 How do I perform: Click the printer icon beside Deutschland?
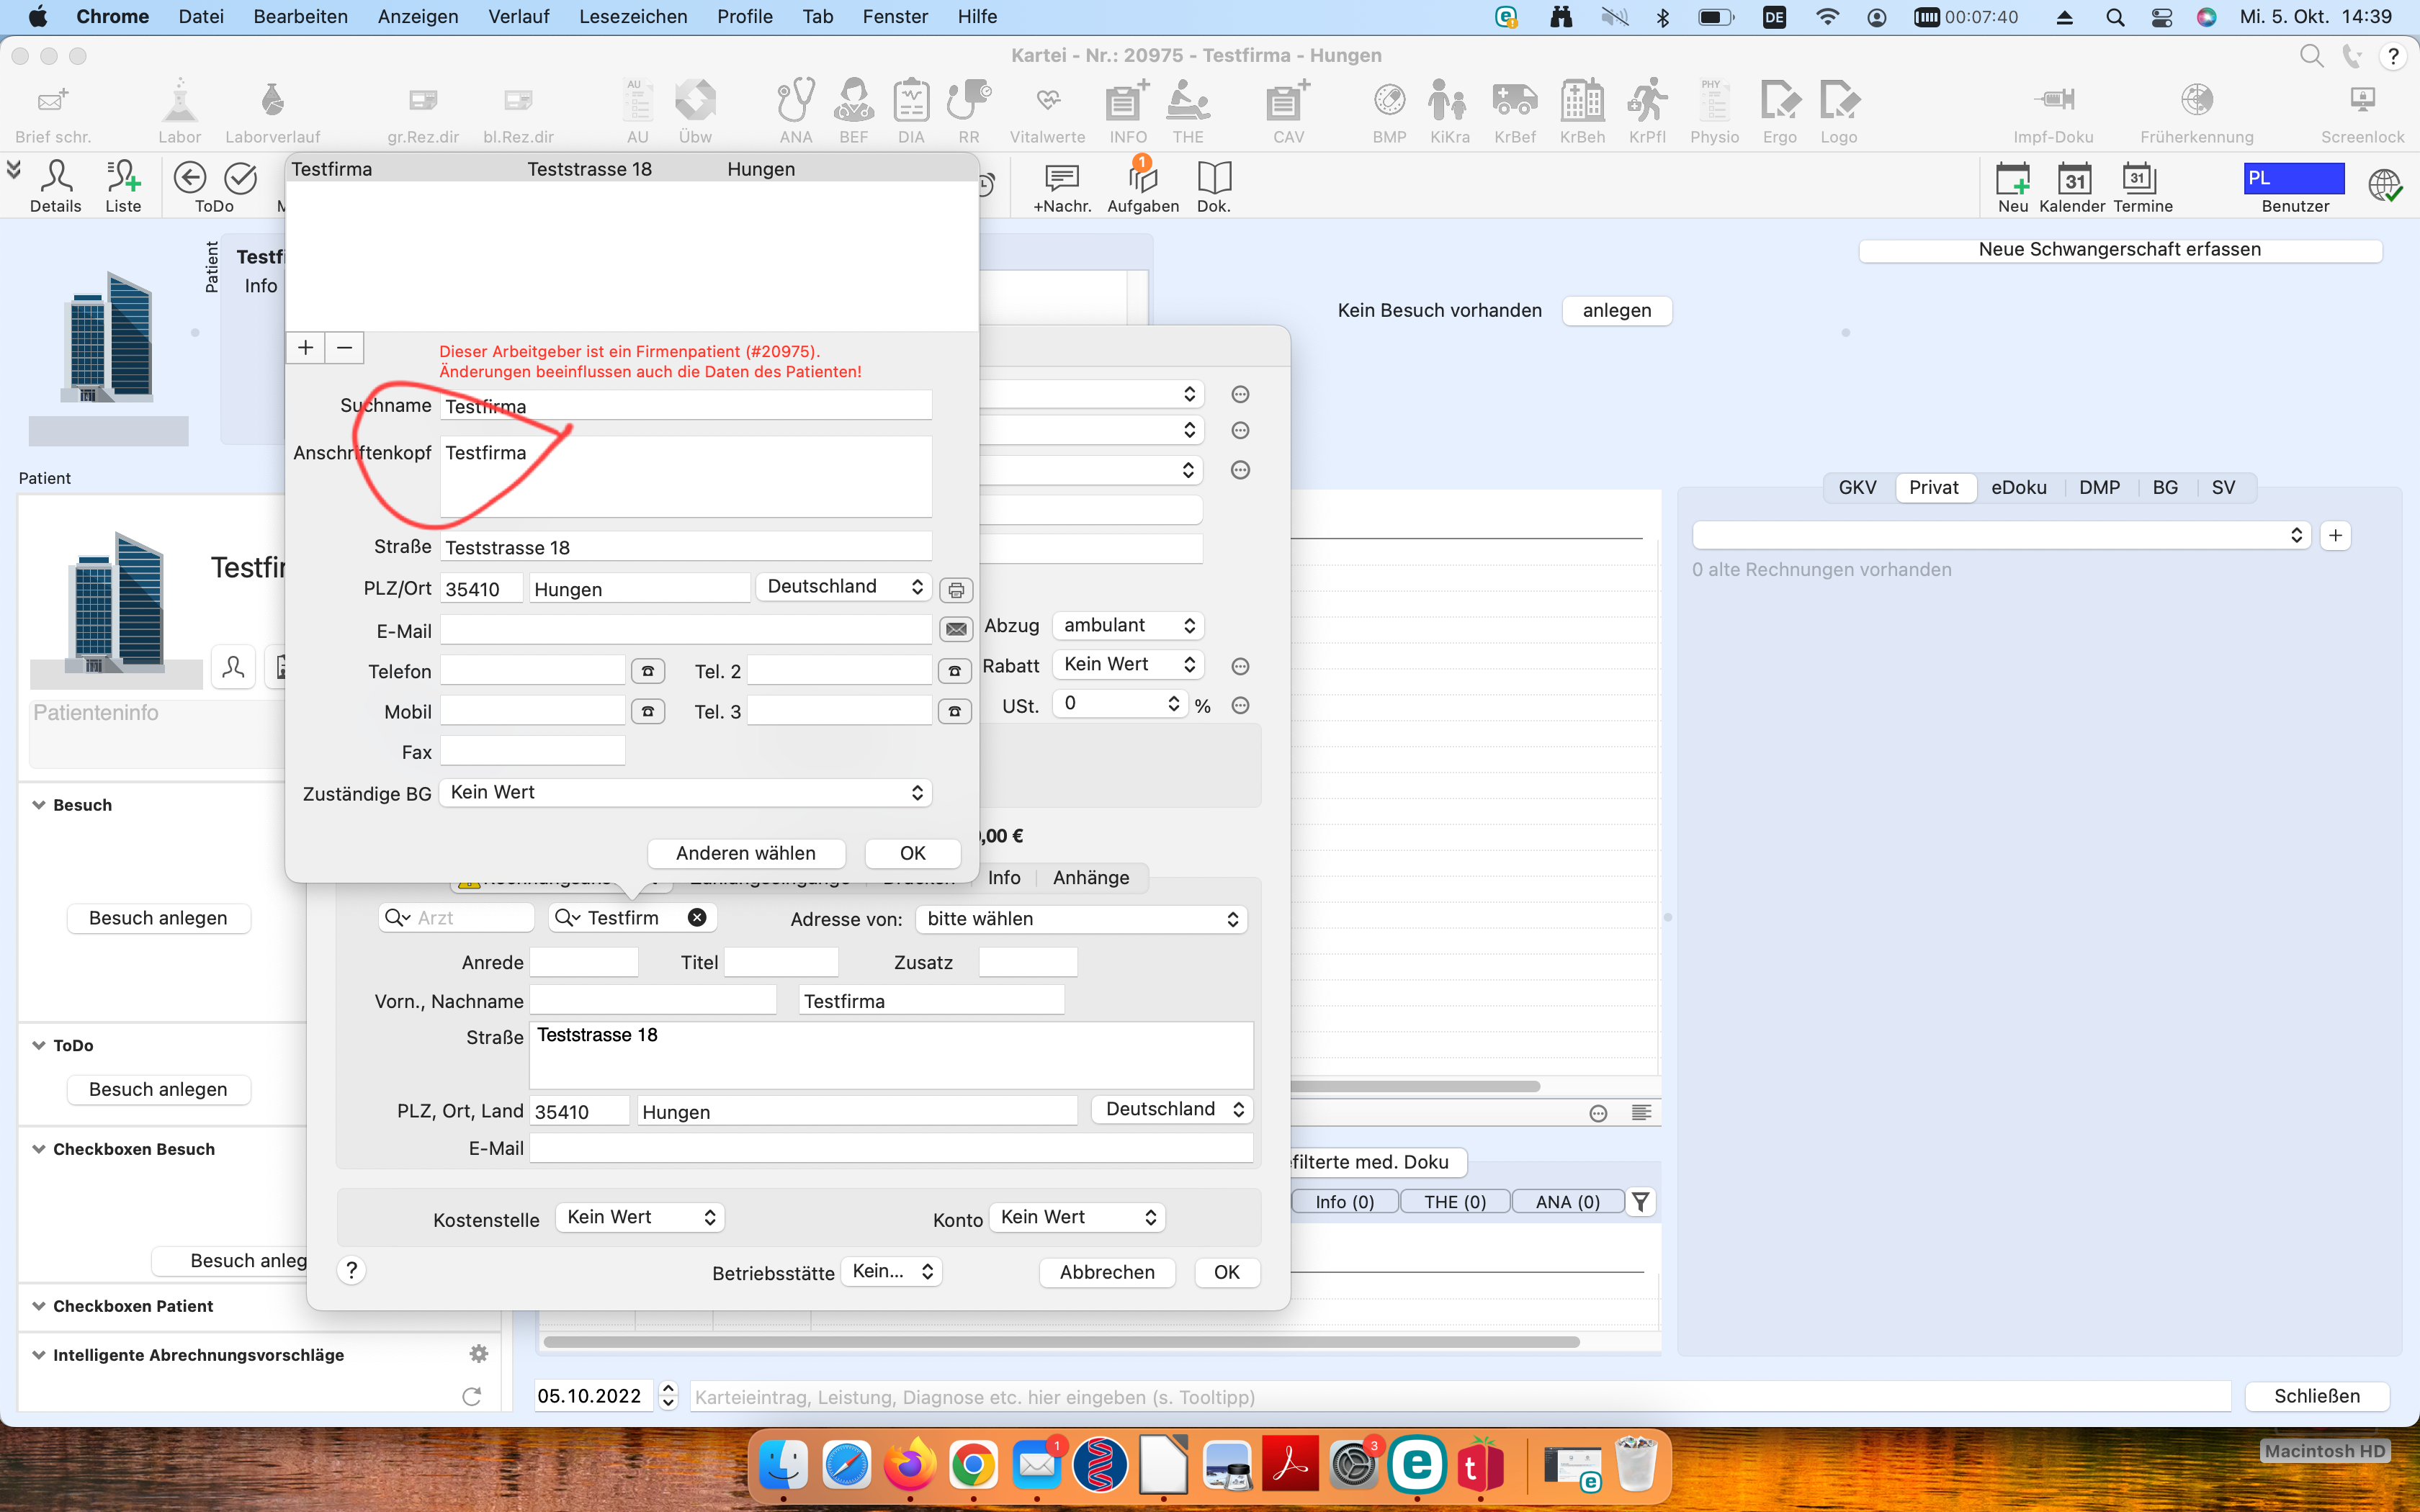tap(956, 589)
